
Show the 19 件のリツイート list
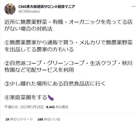tap(19, 119)
